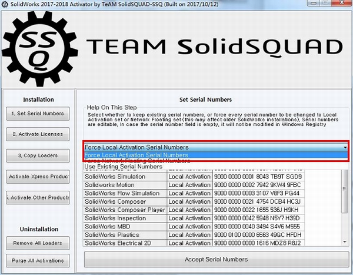This screenshot has height=275, width=353.
Task: Click the Activate Other Products button
Action: coord(38,198)
